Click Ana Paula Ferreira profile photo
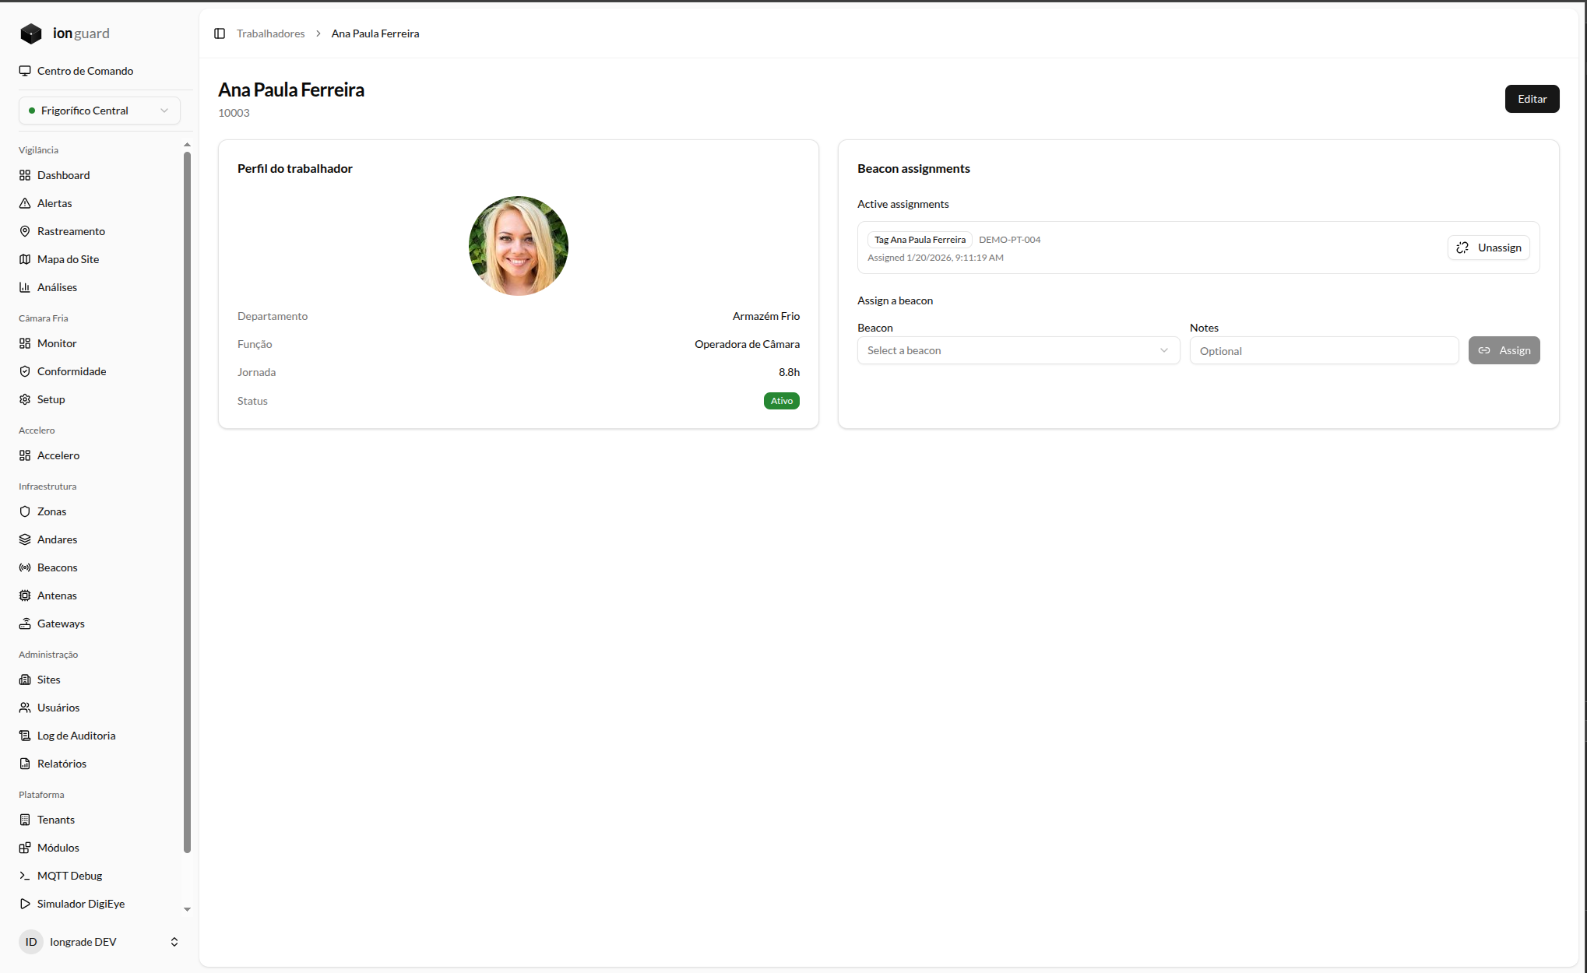 tap(519, 246)
